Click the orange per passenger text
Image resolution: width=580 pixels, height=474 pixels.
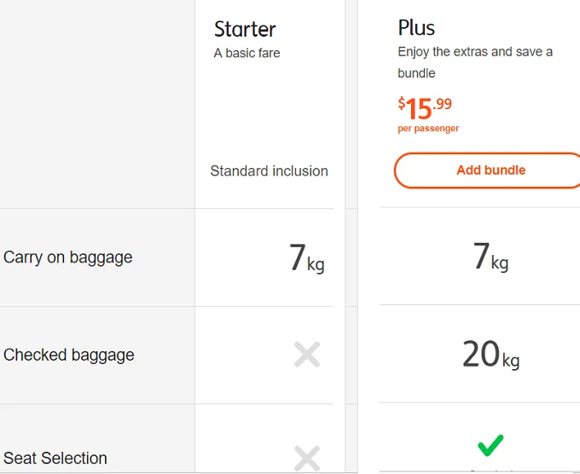(428, 129)
